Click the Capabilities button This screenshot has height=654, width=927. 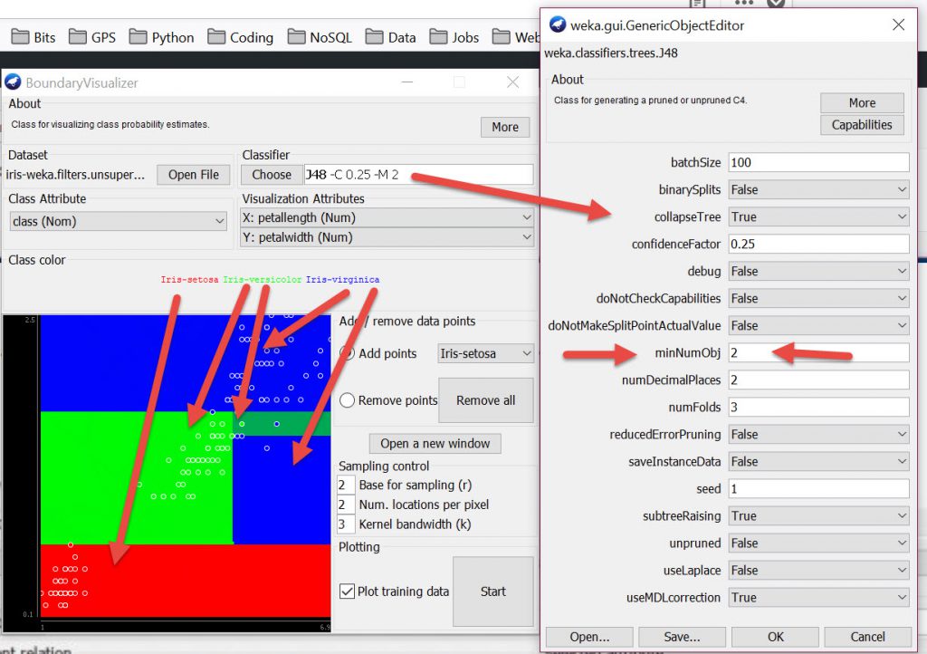point(861,125)
